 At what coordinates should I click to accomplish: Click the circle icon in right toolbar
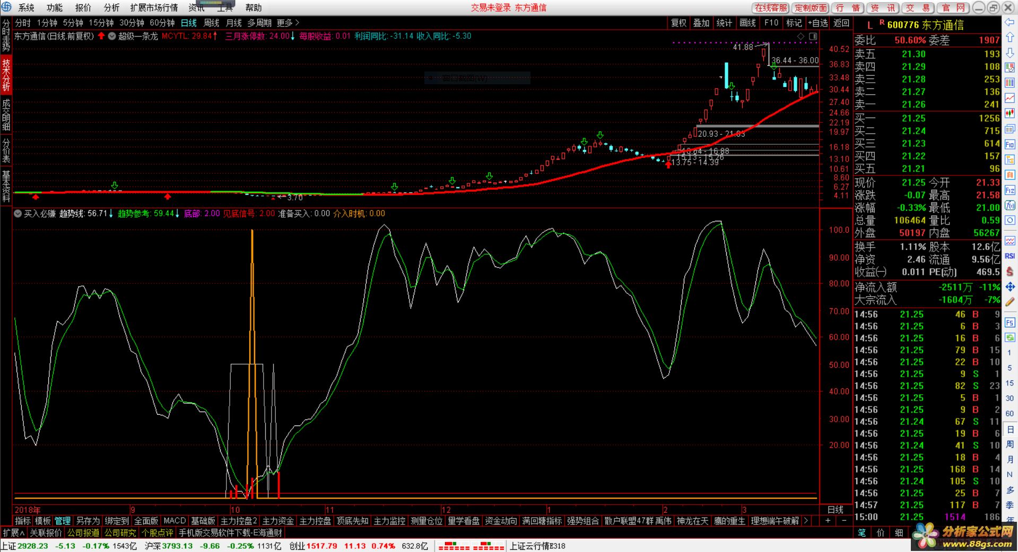tap(1010, 220)
